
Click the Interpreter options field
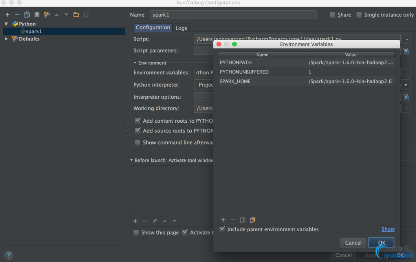click(x=203, y=97)
